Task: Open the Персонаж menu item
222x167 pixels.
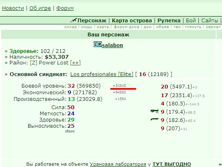Action: [x=92, y=21]
